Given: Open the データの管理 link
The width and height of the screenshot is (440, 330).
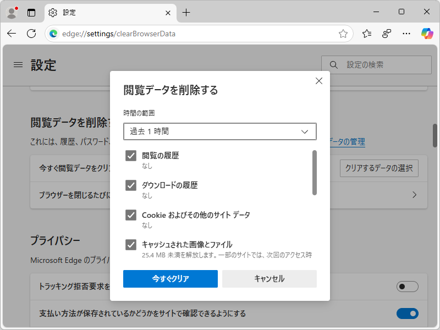Looking at the screenshot, I should tap(349, 141).
